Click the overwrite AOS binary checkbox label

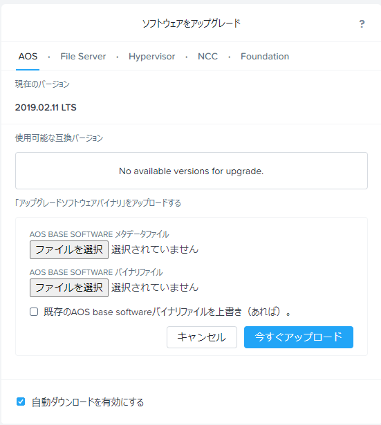pyautogui.click(x=167, y=312)
